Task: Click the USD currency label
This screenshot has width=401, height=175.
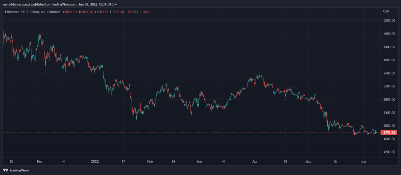Action: [x=385, y=11]
